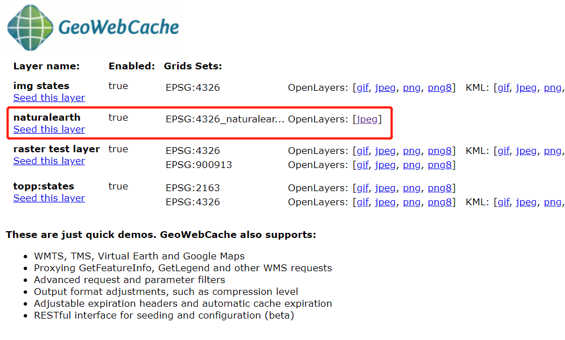Open KML jpeg link for img states

coord(526,87)
